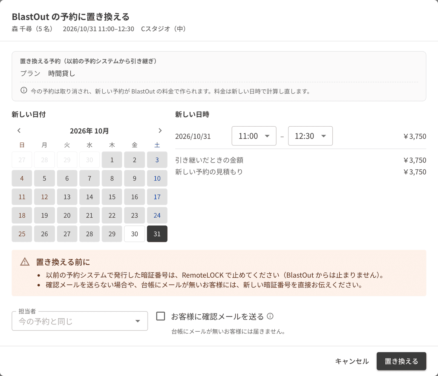Select October 30 in the calendar
Image resolution: width=438 pixels, height=376 pixels.
click(134, 234)
